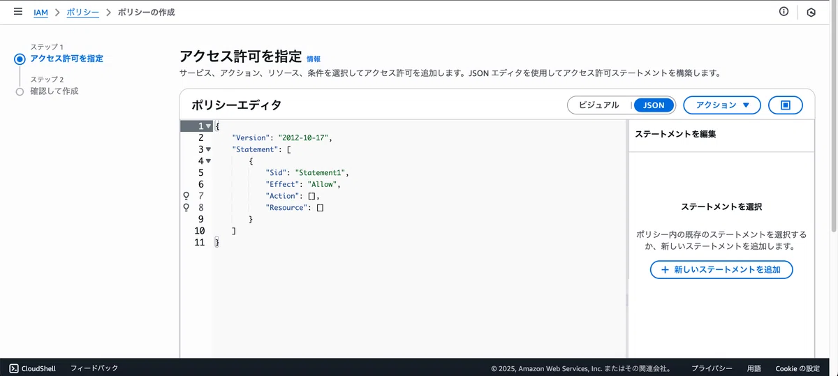The height and width of the screenshot is (376, 838).
Task: Click the "2012-10-17" version value
Action: point(304,138)
